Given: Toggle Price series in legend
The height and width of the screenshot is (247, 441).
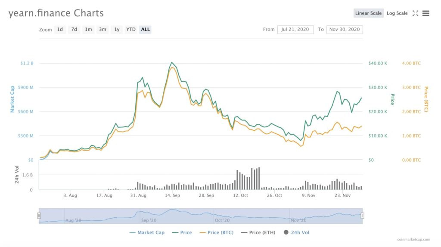Looking at the screenshot, I should pyautogui.click(x=182, y=232).
